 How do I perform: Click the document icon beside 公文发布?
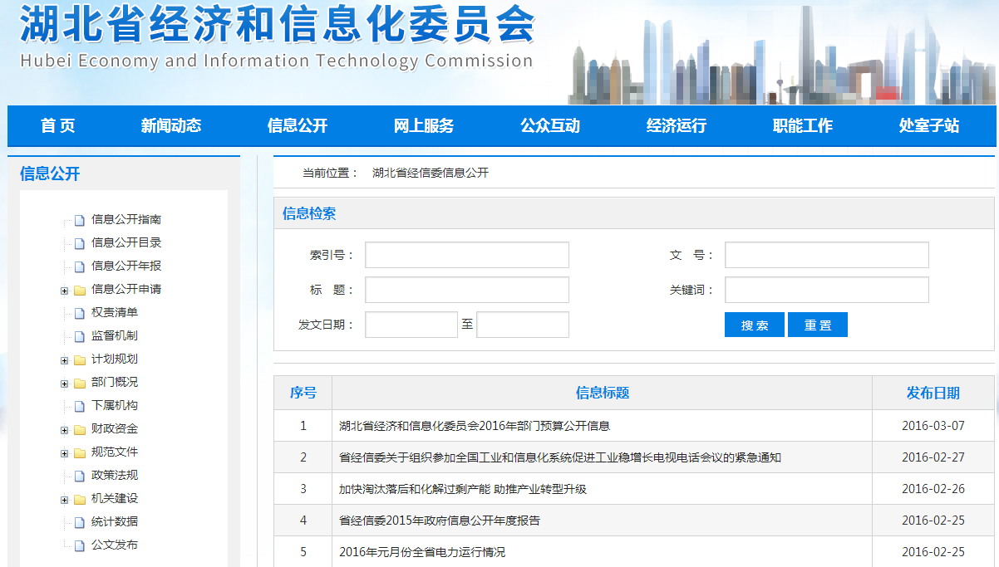(80, 545)
